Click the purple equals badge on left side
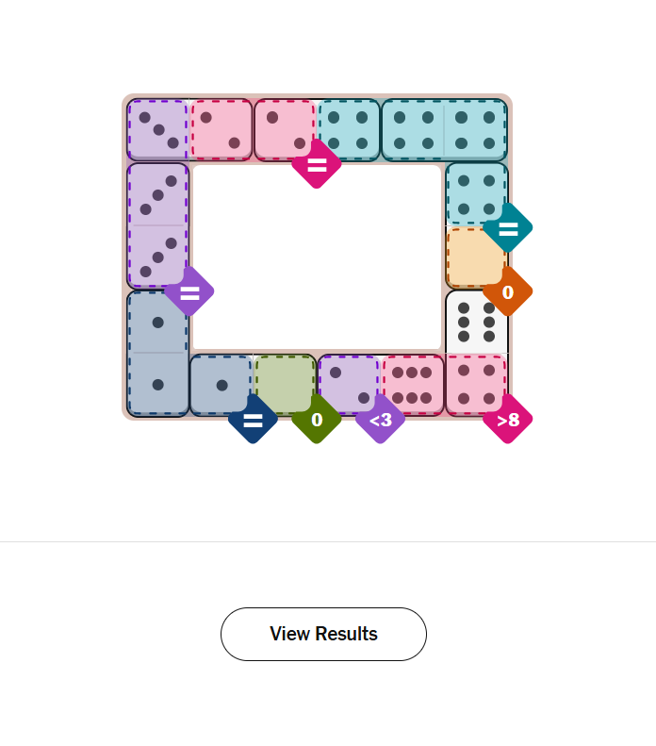This screenshot has width=656, height=746. [x=189, y=291]
